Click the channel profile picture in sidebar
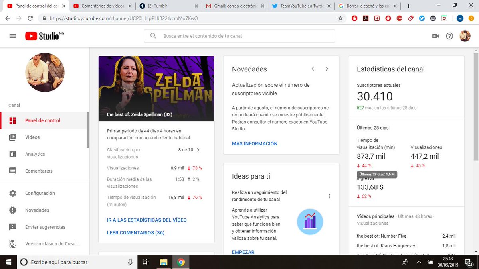 45,73
